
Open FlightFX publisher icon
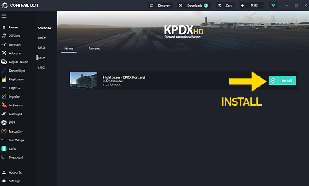(x=4, y=88)
